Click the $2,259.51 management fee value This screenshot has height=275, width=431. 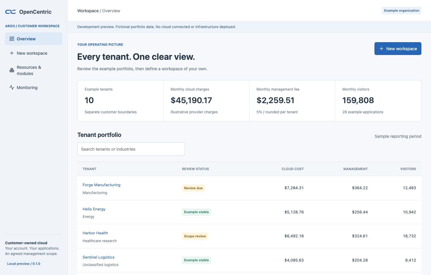click(x=275, y=100)
